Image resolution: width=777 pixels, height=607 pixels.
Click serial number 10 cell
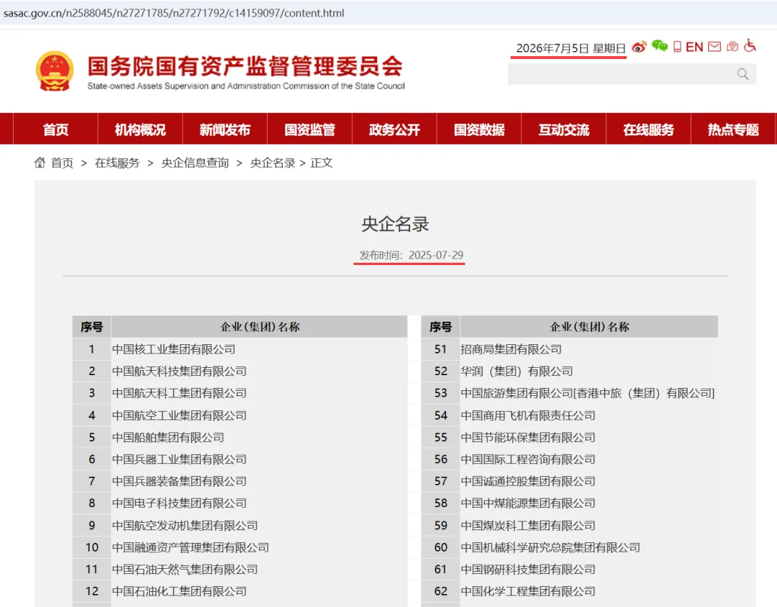91,547
